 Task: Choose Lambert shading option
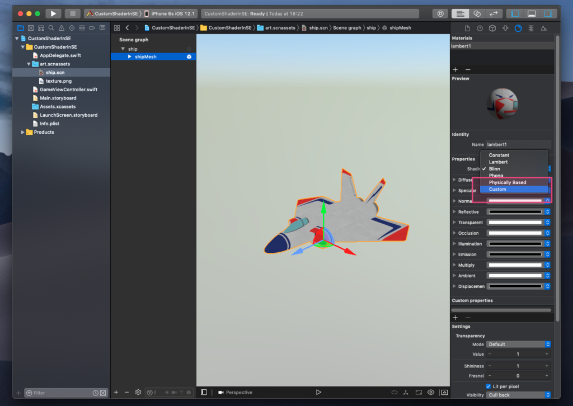[x=514, y=162]
